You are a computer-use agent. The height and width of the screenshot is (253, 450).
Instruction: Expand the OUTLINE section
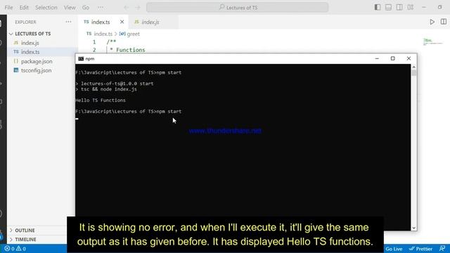coord(25,231)
